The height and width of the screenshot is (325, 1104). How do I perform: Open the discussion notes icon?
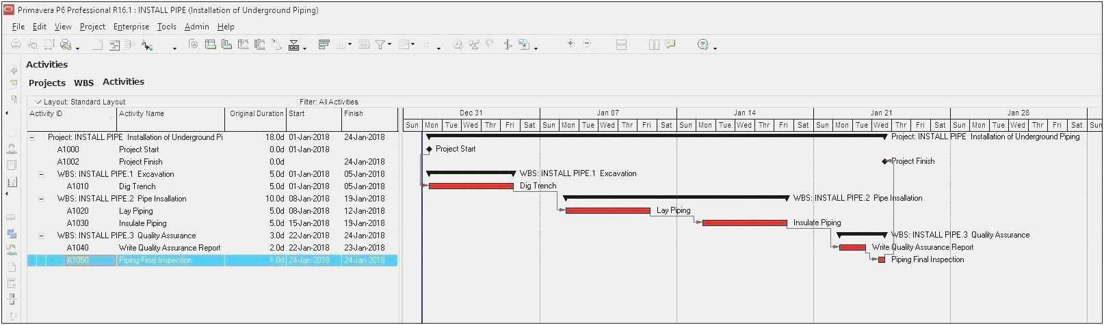670,44
